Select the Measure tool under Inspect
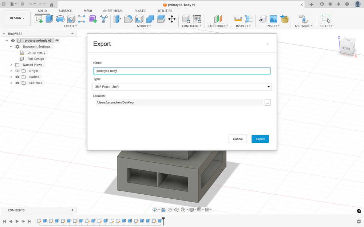 coord(238,19)
